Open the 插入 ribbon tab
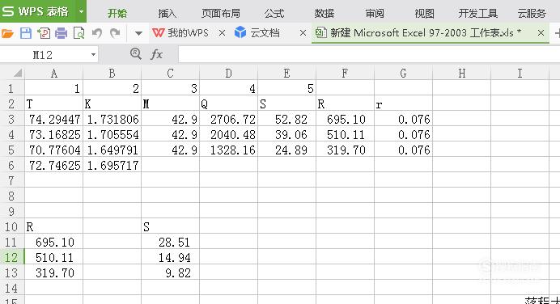Screen dimensions: 560x304 coord(168,14)
